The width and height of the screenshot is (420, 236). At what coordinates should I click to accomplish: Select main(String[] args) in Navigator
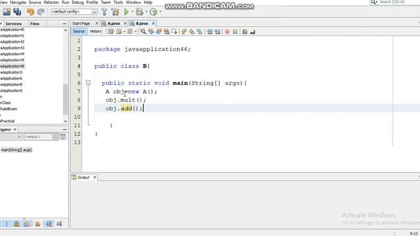(16, 150)
